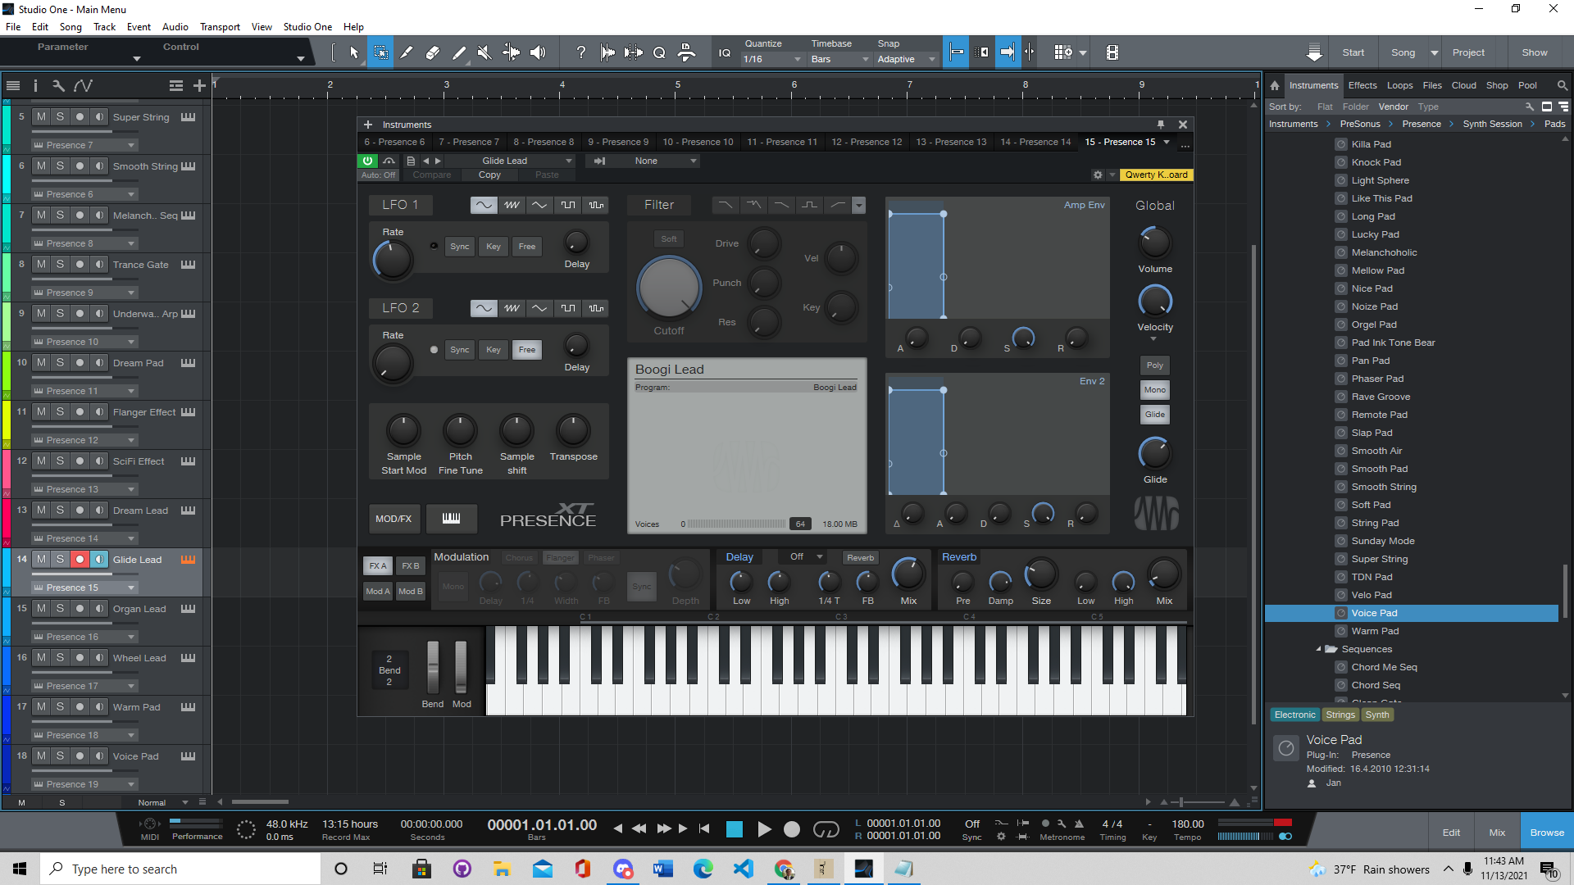
Task: Click the Quantize Q icon
Action: [659, 52]
